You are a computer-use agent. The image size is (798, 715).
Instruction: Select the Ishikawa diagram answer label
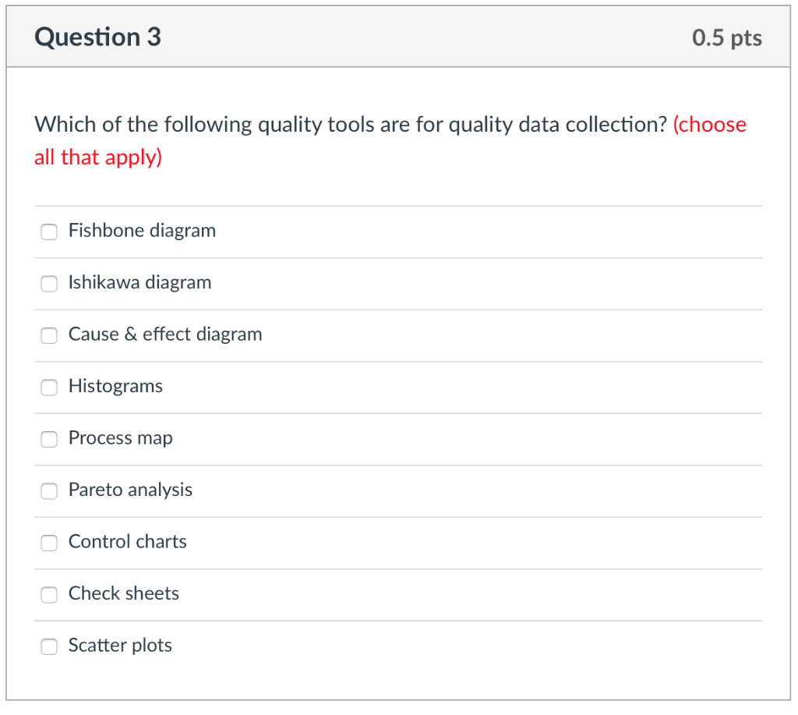[139, 282]
